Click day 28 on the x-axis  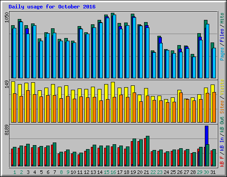coord(193,172)
